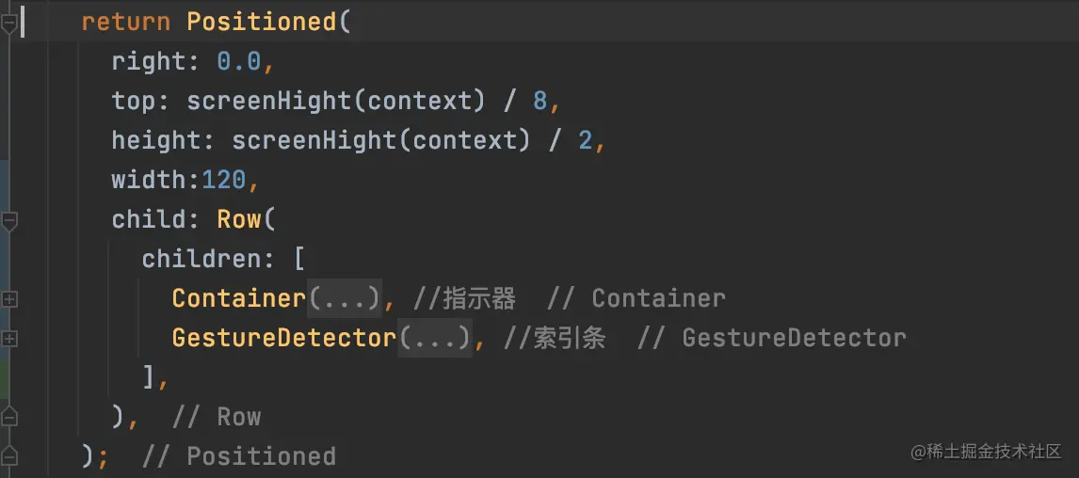Click the Positioned class name
The height and width of the screenshot is (478, 1079).
[261, 22]
